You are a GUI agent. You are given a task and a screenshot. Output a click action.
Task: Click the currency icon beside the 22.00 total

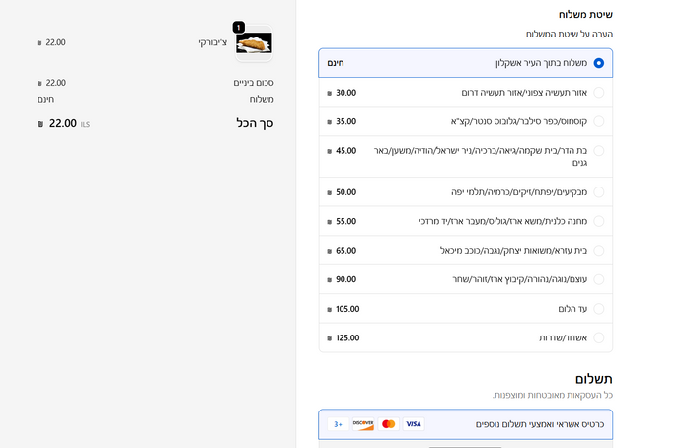click(x=39, y=124)
